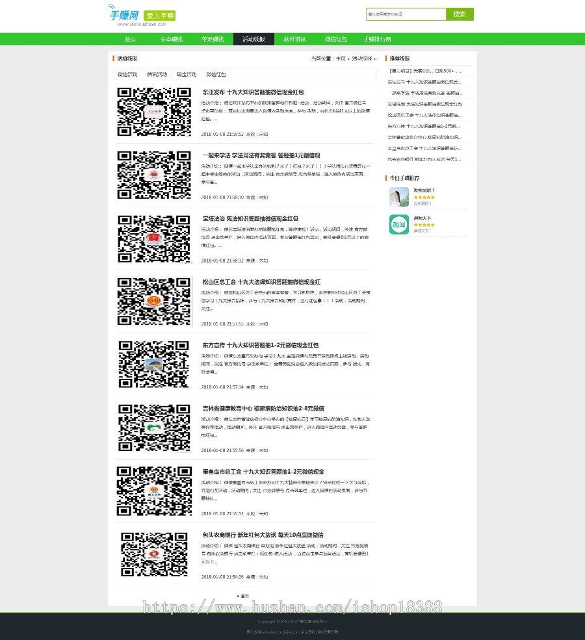Open 手赚排行榜 navigation item
The width and height of the screenshot is (585, 640).
click(x=377, y=39)
